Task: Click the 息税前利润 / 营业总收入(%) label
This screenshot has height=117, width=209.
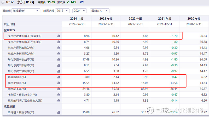Action: coord(25,101)
